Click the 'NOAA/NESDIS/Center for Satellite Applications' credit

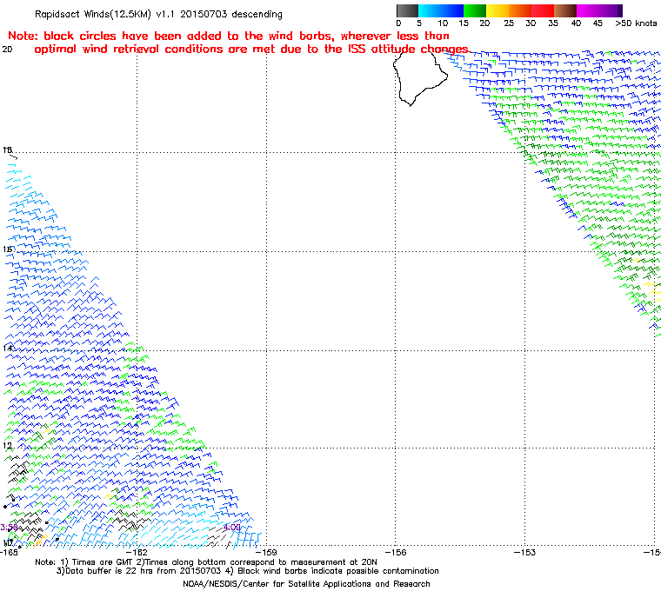[x=306, y=584]
